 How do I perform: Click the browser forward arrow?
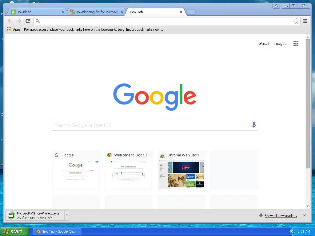click(x=19, y=21)
